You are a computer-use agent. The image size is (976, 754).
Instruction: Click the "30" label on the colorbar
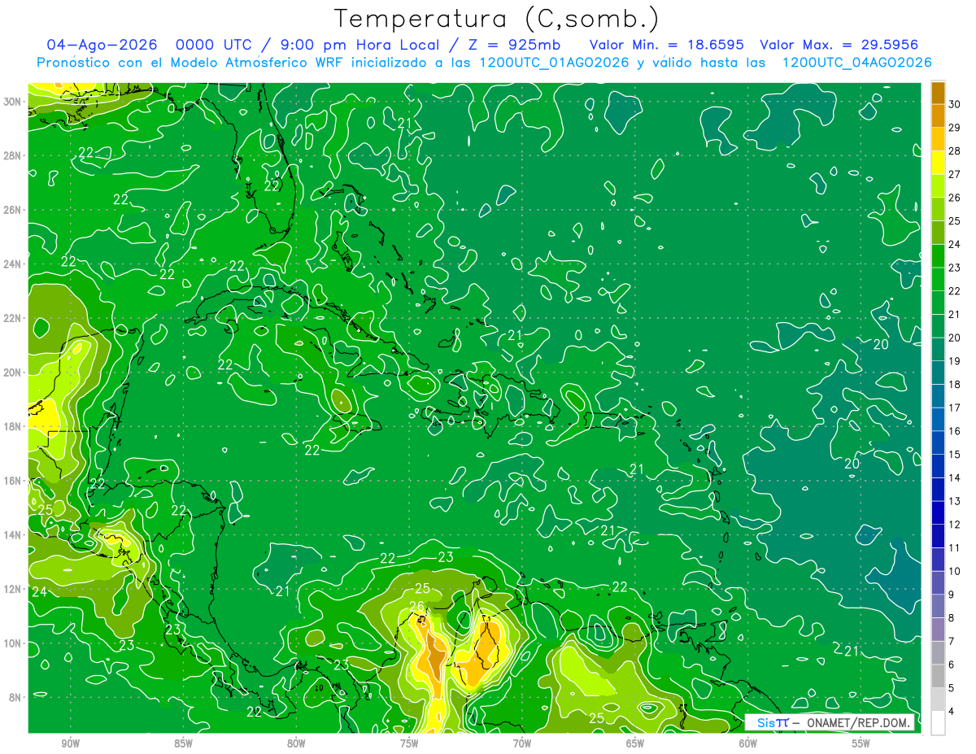(955, 104)
